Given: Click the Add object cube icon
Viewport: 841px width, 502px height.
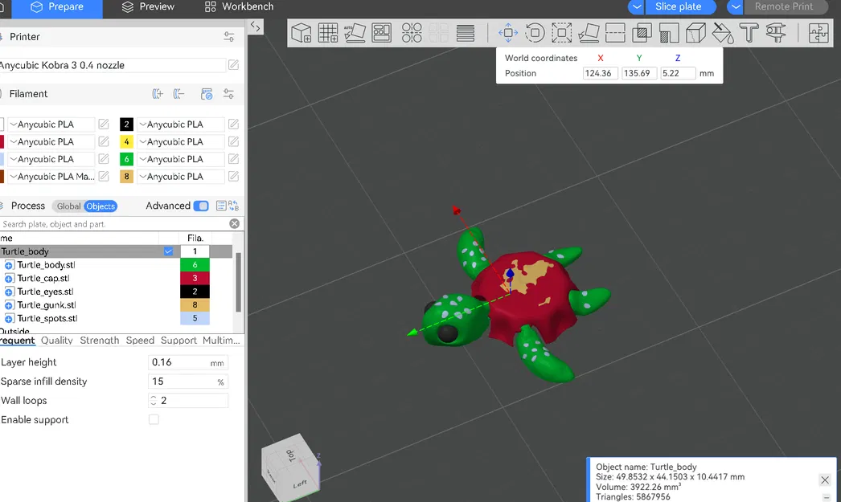Looking at the screenshot, I should click(302, 33).
